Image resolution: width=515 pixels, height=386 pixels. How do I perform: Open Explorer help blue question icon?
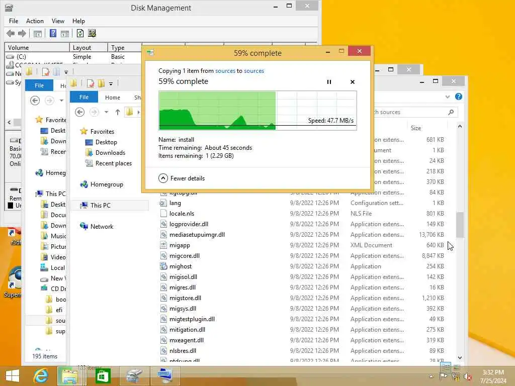point(459,96)
